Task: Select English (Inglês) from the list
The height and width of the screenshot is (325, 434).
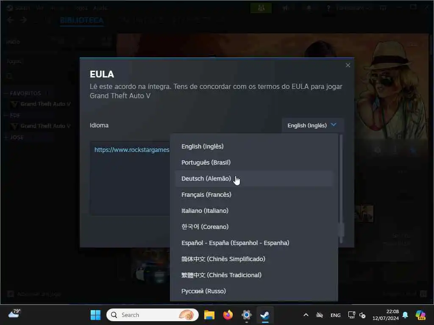Action: click(254, 146)
